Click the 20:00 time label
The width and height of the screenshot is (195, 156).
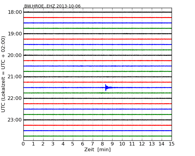tap(15, 55)
